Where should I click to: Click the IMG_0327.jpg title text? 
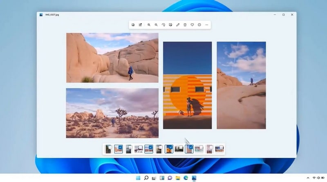point(52,15)
